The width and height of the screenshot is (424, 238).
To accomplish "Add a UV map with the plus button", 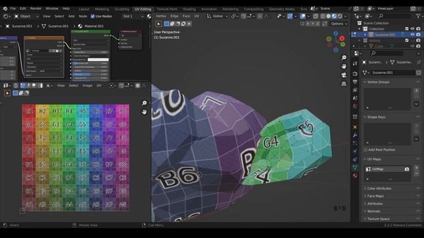I will click(417, 168).
